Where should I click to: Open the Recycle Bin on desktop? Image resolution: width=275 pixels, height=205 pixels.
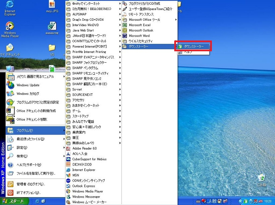261,179
